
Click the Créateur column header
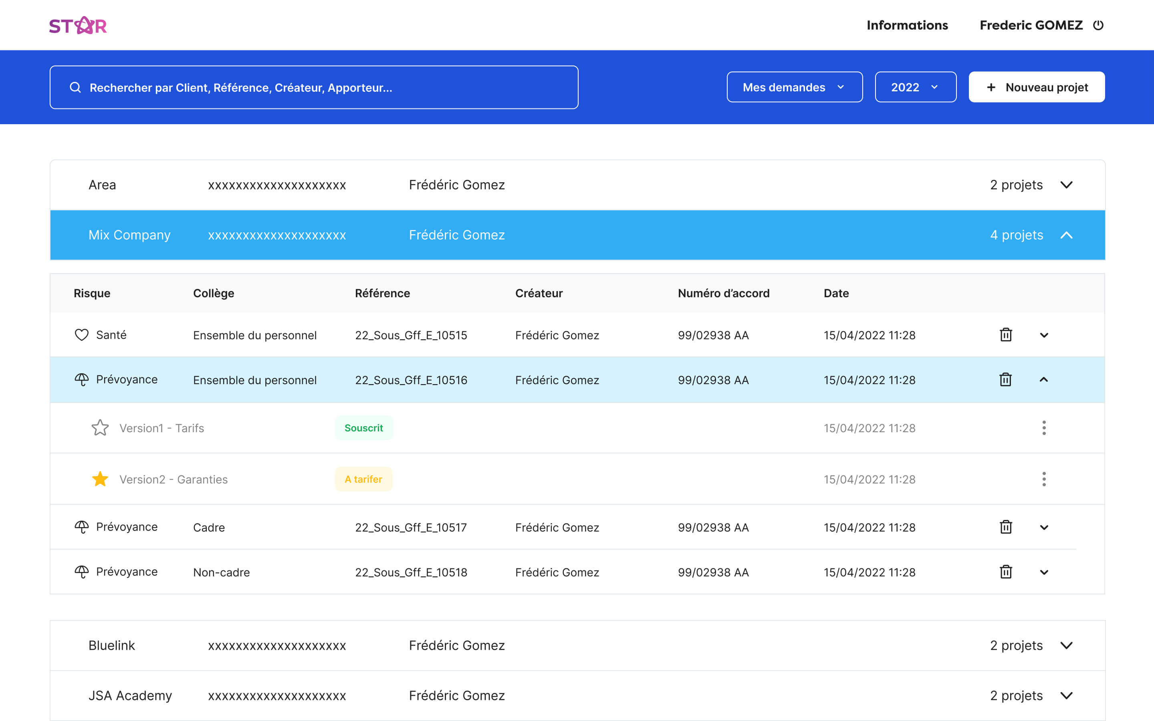tap(539, 293)
